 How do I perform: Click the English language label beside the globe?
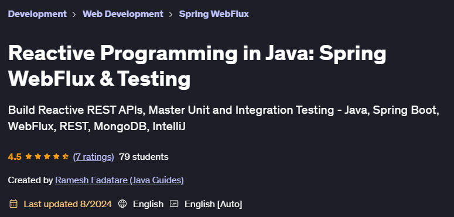[148, 204]
